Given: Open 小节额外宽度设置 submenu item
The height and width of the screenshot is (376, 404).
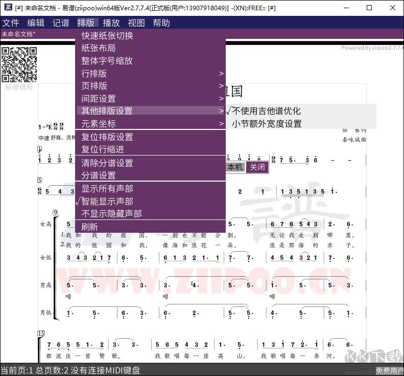Looking at the screenshot, I should pos(301,123).
